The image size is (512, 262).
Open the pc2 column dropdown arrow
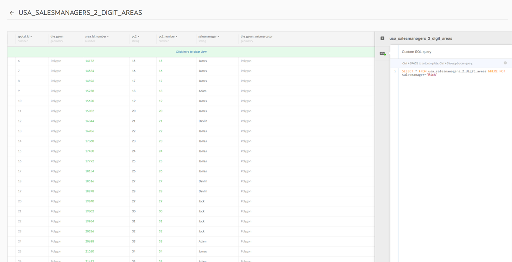(x=138, y=37)
